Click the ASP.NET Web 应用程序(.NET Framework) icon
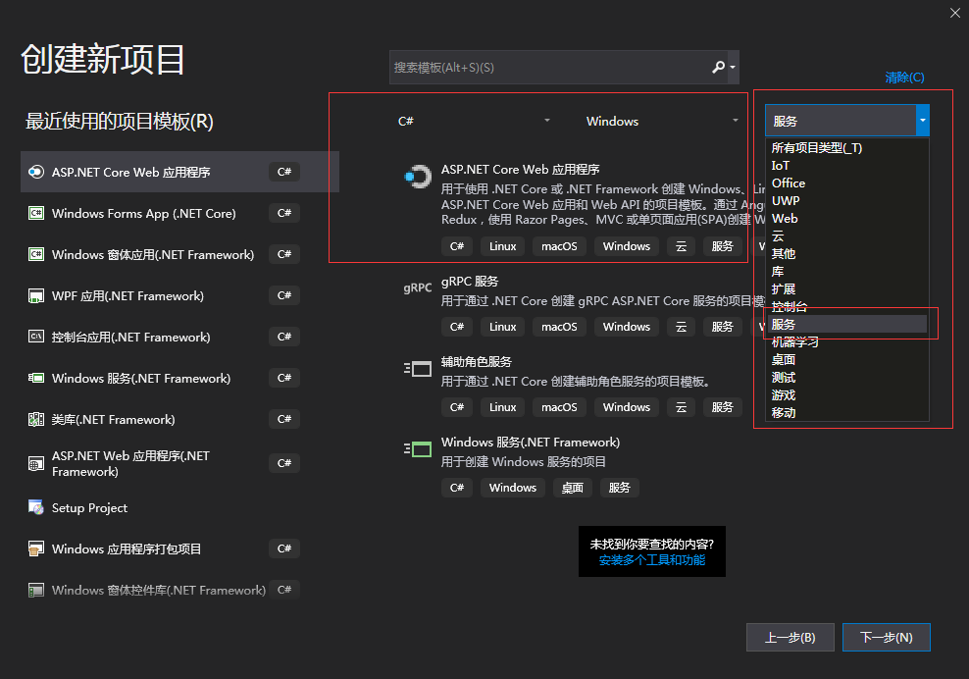Viewport: 969px width, 679px height. [x=36, y=463]
